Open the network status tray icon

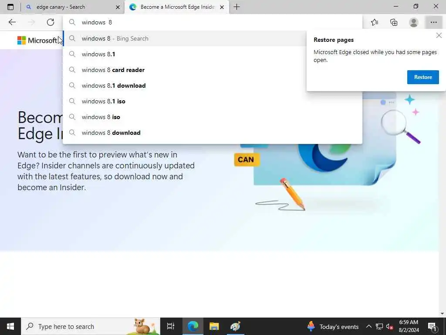379,326
